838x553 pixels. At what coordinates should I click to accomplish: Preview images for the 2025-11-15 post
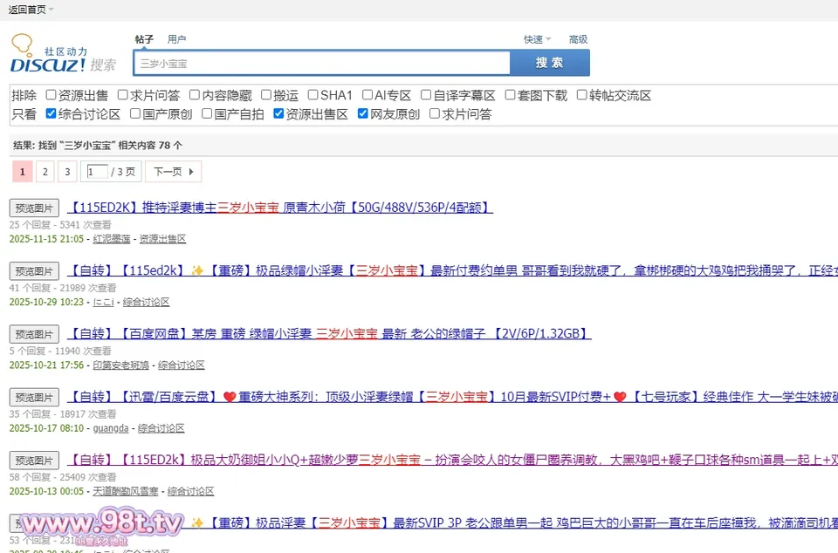click(x=34, y=208)
